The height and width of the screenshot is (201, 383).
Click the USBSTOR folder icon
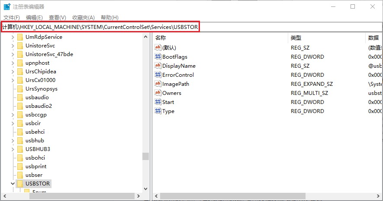tap(20, 184)
